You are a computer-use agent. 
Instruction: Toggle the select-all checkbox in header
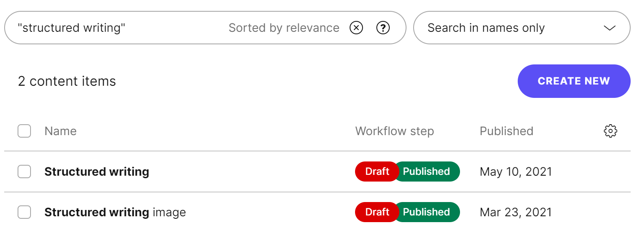(24, 131)
